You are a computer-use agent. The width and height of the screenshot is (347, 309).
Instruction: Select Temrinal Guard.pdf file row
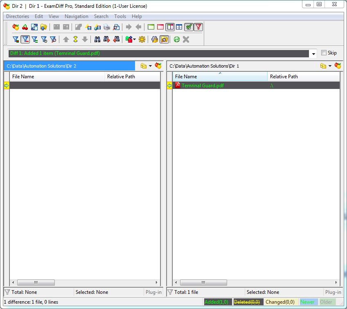coord(256,85)
